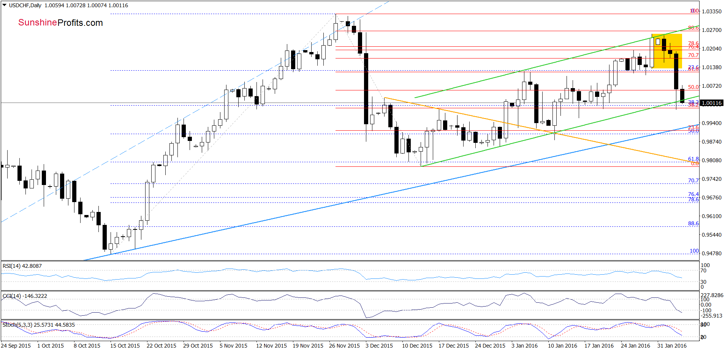Image resolution: width=725 pixels, height=351 pixels.
Task: Click the 26 Nov 2015 date label
Action: pos(344,346)
